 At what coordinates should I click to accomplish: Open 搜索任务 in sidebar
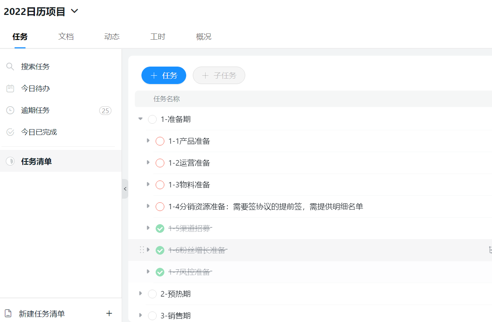pos(35,67)
